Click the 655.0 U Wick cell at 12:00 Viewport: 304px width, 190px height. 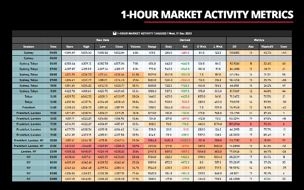click(202, 97)
